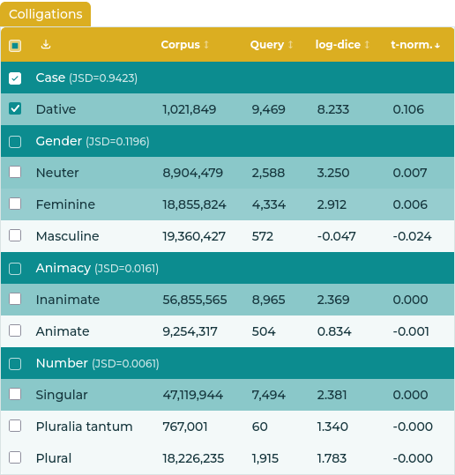Click Feminine query count 4,334
The image size is (455, 475).
(269, 204)
